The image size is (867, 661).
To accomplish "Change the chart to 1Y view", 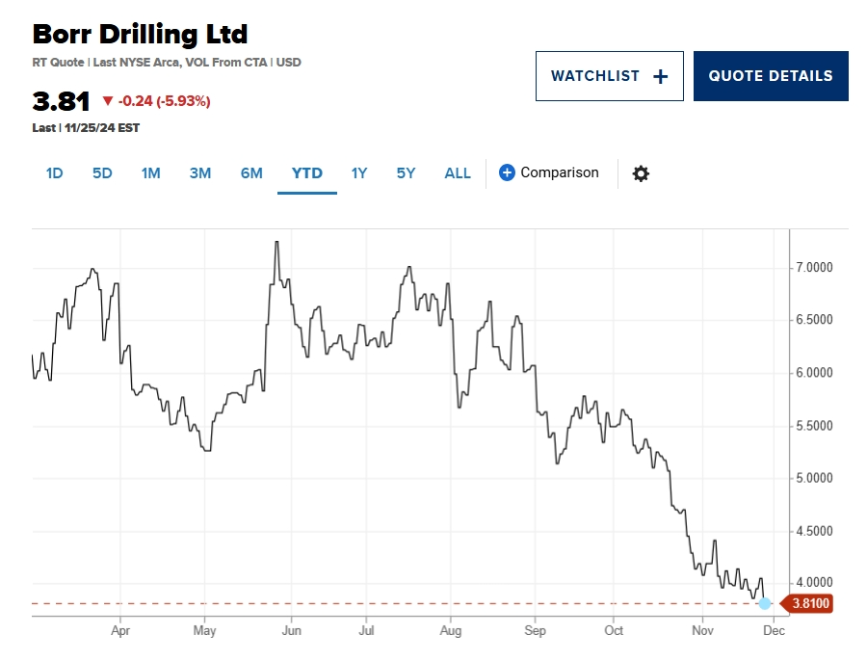I will click(359, 173).
